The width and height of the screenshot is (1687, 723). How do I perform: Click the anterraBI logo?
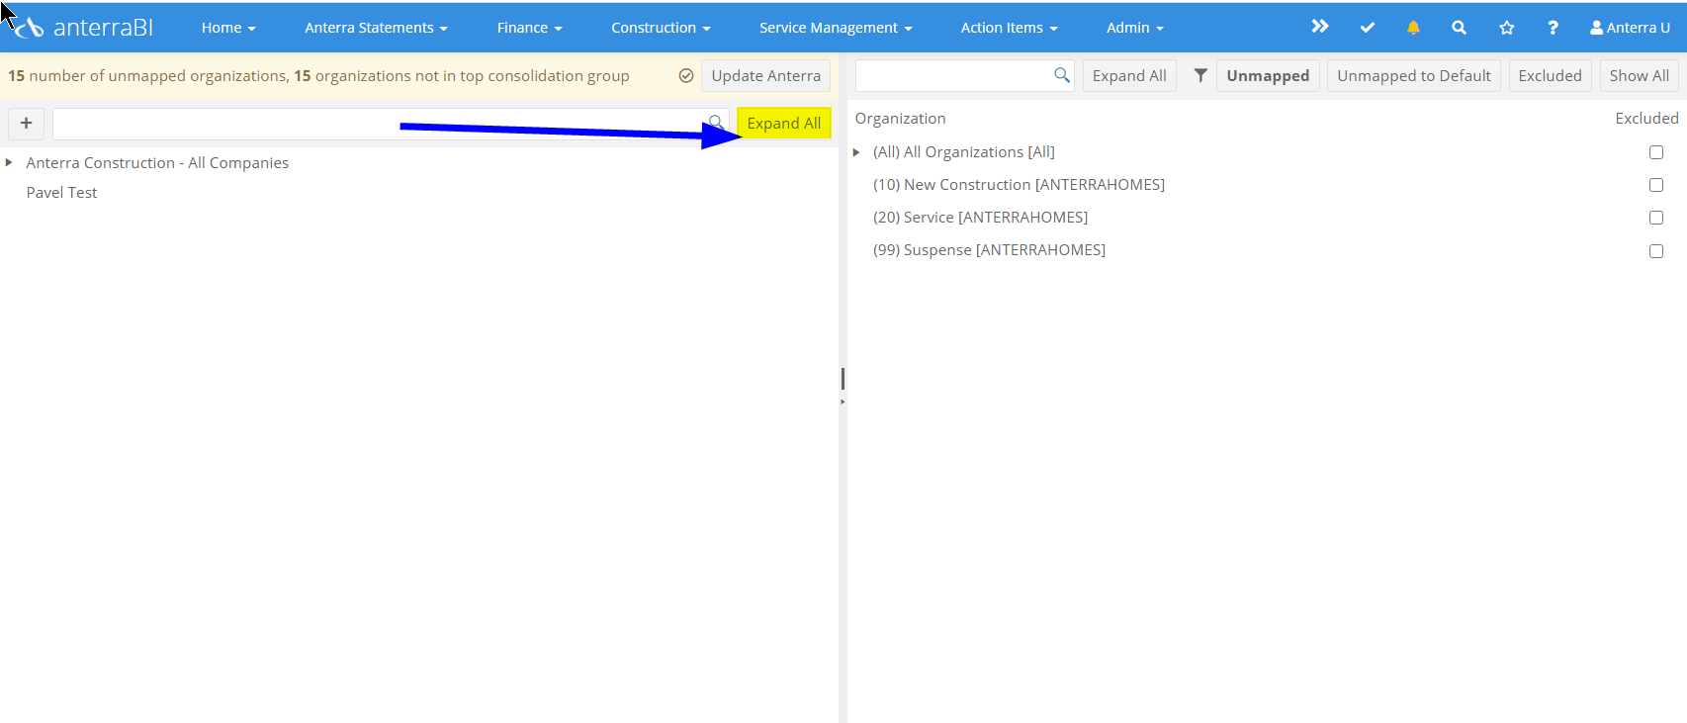(x=83, y=28)
